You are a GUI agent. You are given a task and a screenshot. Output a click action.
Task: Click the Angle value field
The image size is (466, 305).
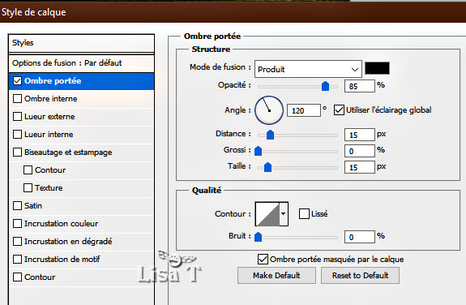(x=304, y=110)
